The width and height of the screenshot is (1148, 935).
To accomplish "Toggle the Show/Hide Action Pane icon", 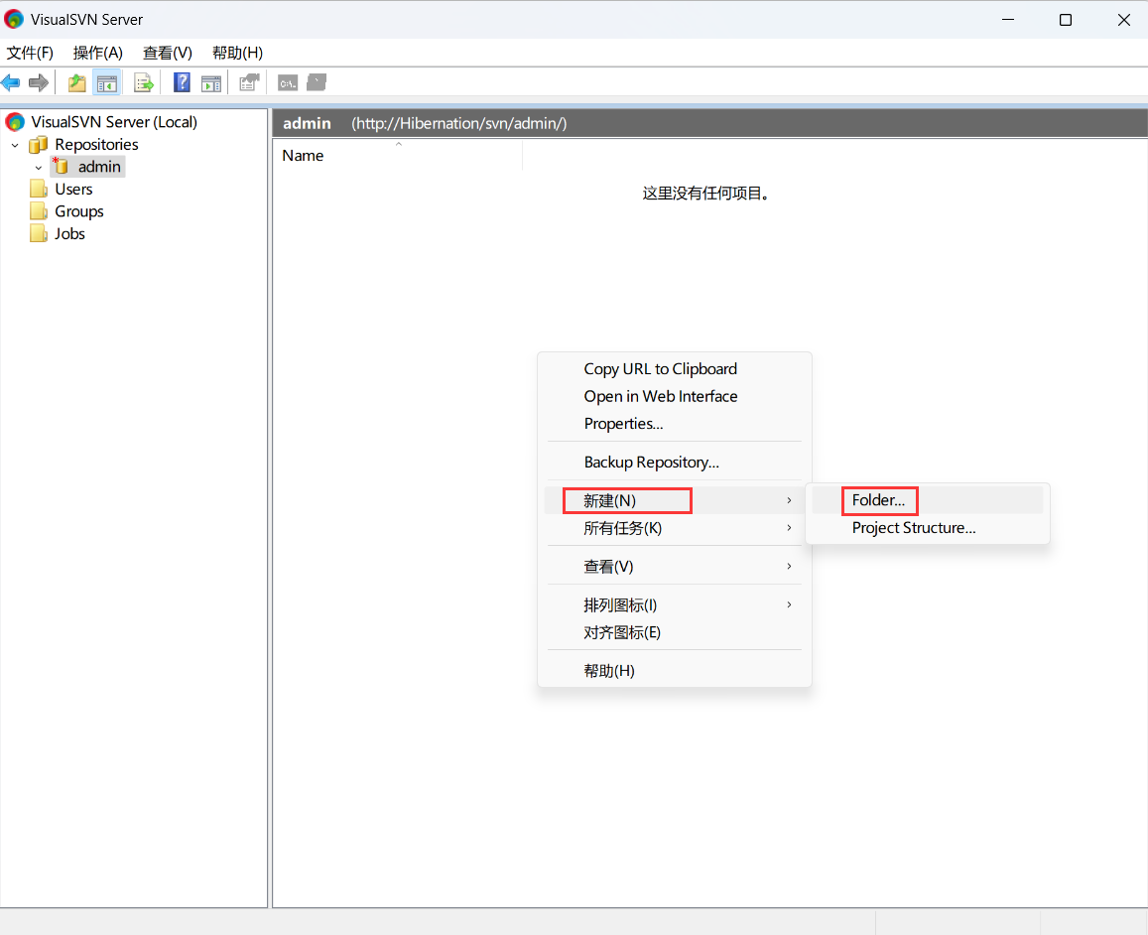I will (211, 82).
